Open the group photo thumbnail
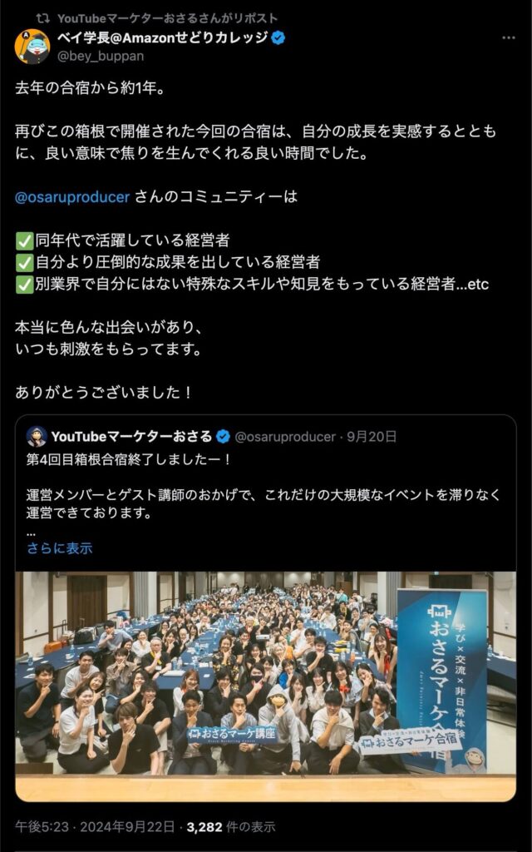Screen dimensions: 532x852 click(x=265, y=686)
